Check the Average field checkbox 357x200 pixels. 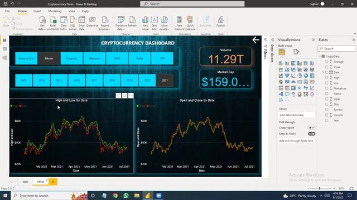tap(327, 62)
